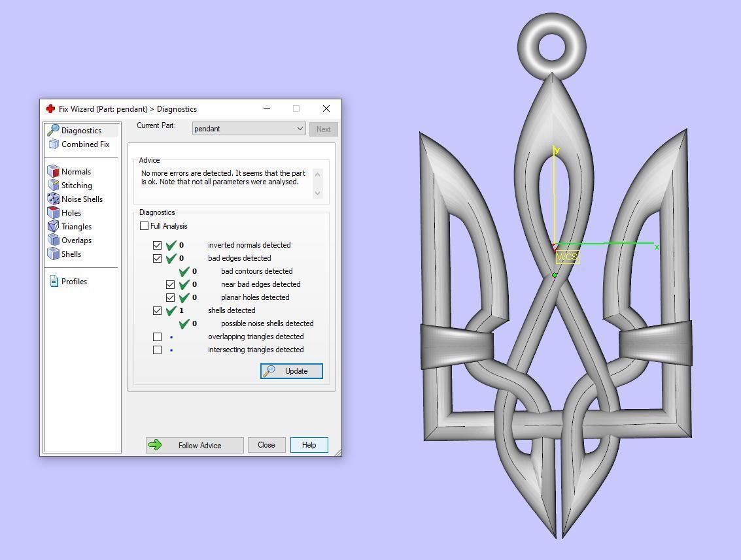Click the magnifier icon on Update button
The width and height of the screenshot is (741, 560).
(x=269, y=371)
